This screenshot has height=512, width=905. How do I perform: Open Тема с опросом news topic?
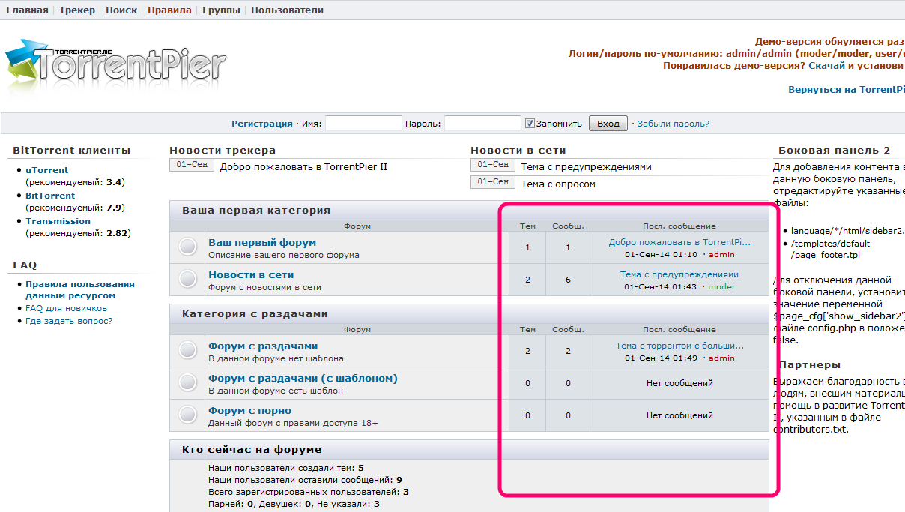pyautogui.click(x=558, y=184)
